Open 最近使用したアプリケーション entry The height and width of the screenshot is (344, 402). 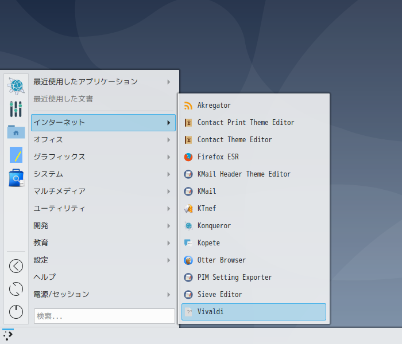tap(103, 82)
